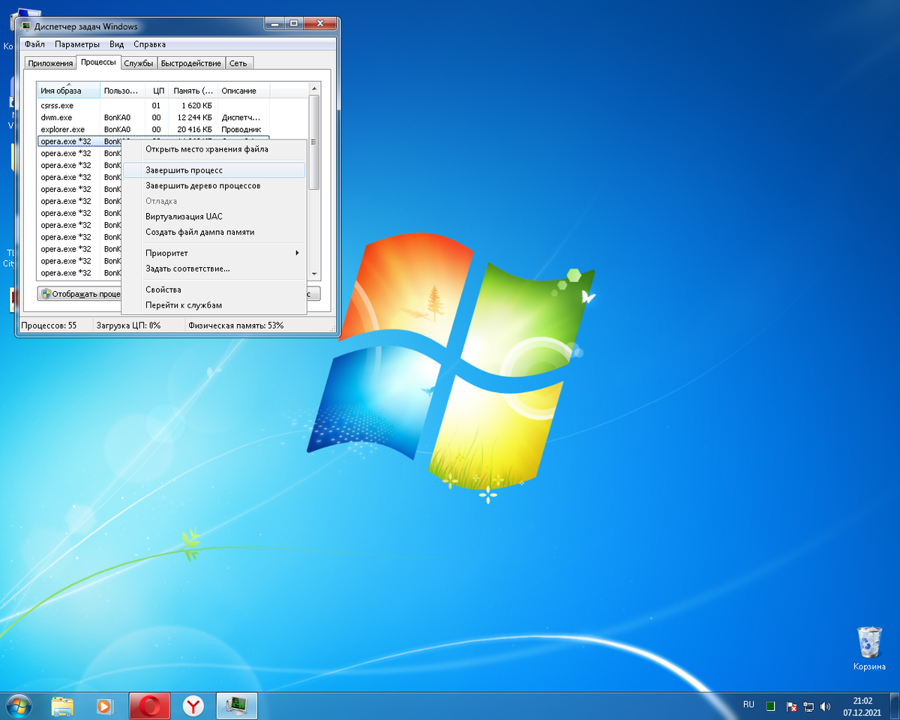Select Виртуализация UAC in the context menu
This screenshot has width=900, height=720.
click(214, 217)
